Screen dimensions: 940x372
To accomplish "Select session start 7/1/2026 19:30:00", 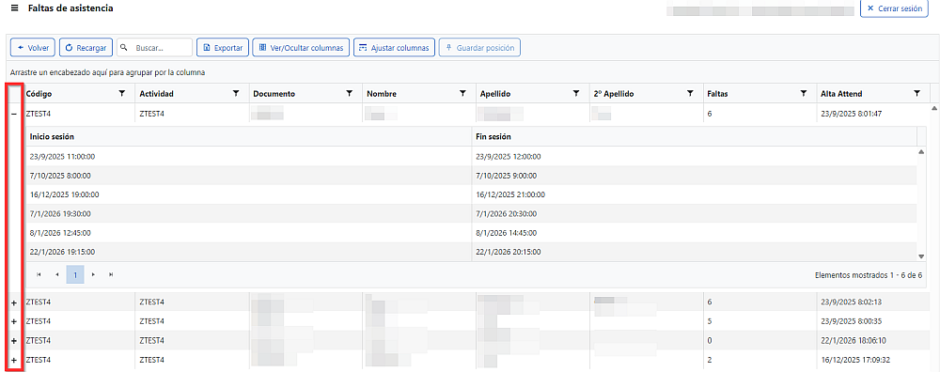I will click(x=60, y=214).
